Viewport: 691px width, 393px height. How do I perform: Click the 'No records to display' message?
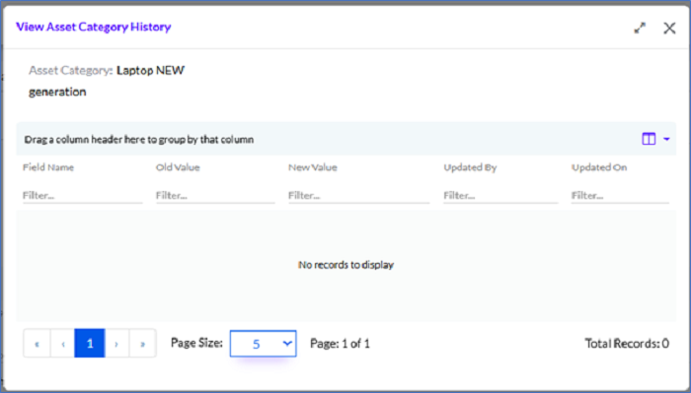pos(345,265)
